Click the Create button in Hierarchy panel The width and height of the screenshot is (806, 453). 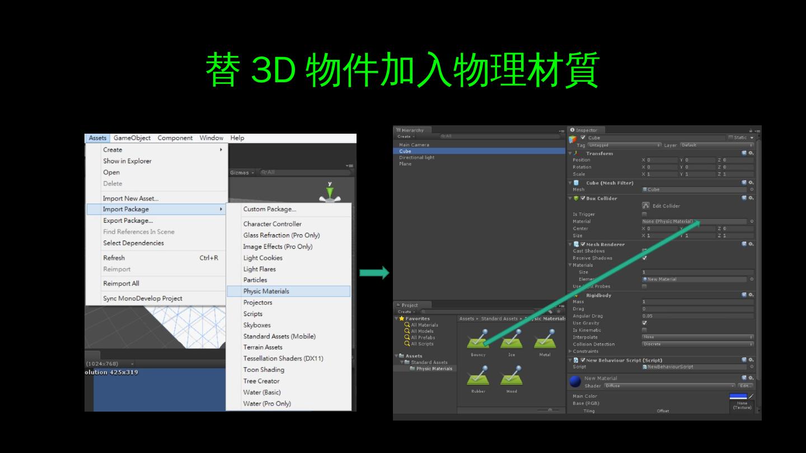[x=405, y=136]
